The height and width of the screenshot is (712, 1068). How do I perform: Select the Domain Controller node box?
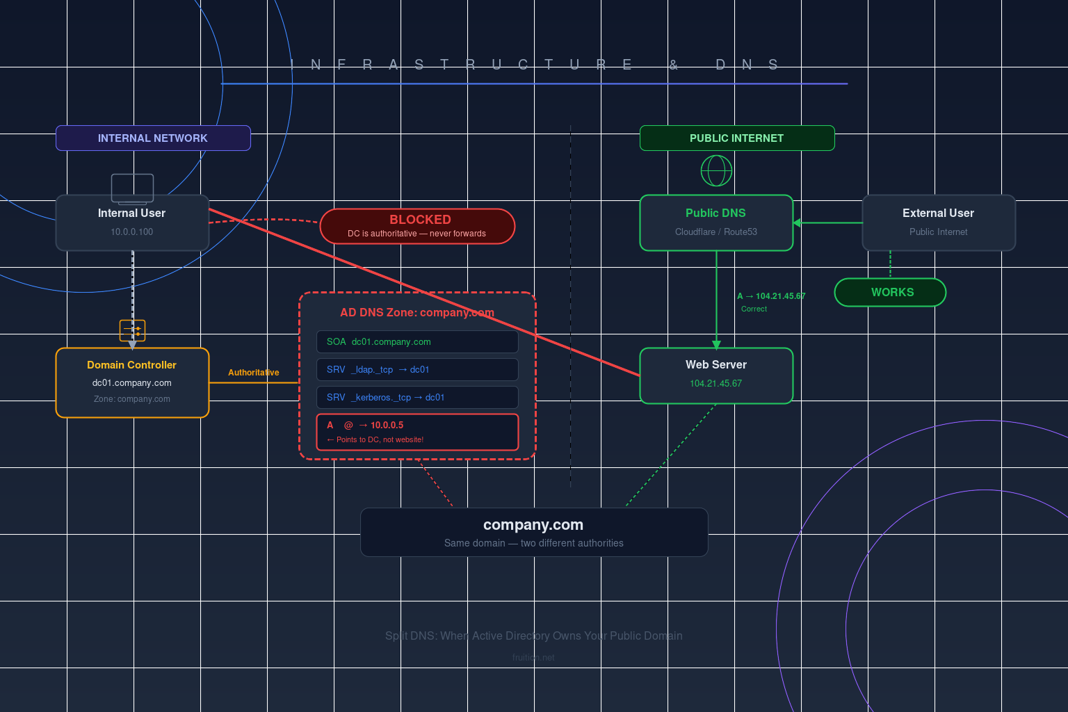pos(132,382)
